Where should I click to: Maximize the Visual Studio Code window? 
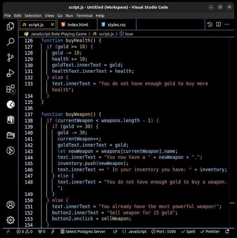click(x=220, y=7)
